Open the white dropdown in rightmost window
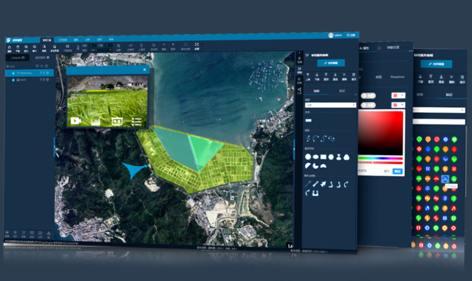This screenshot has width=472, height=281. pyautogui.click(x=439, y=110)
